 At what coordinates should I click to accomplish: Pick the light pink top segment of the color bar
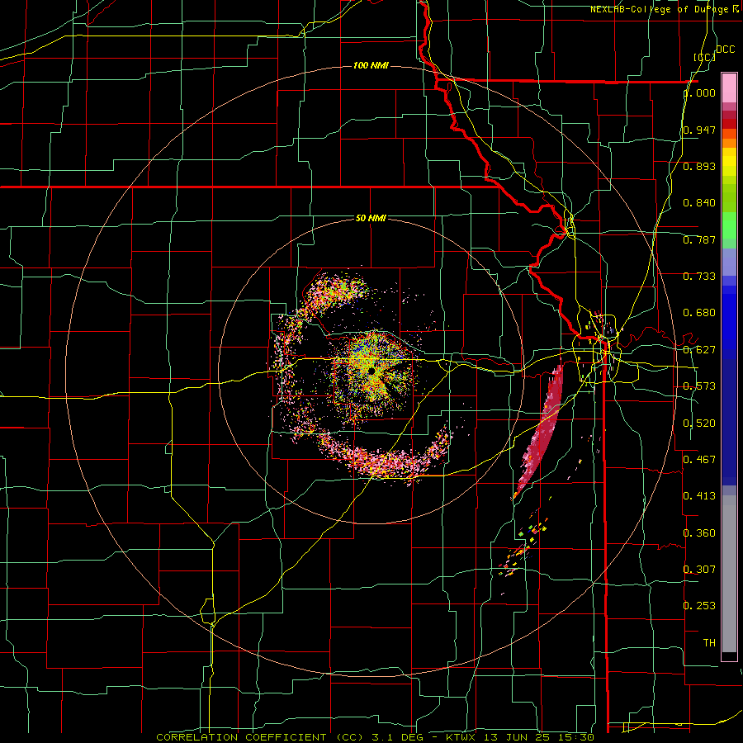(729, 88)
